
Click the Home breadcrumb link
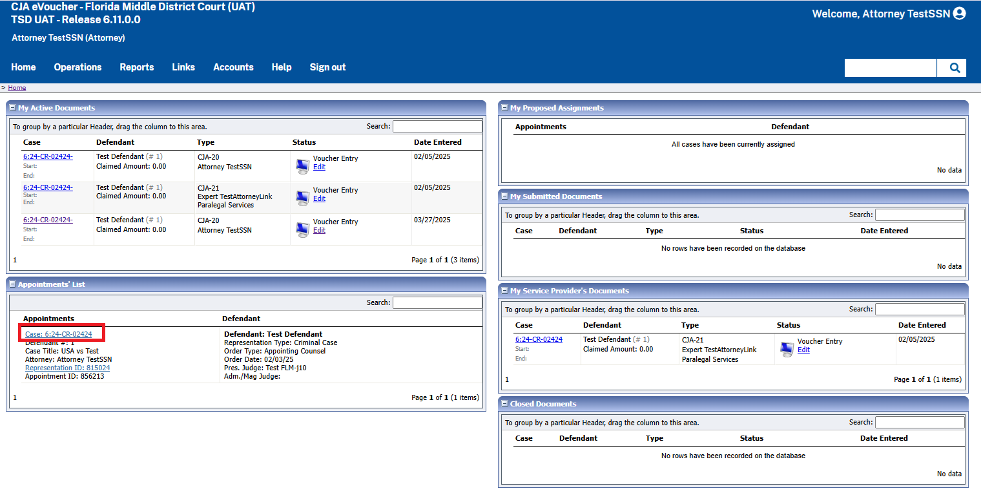point(17,88)
